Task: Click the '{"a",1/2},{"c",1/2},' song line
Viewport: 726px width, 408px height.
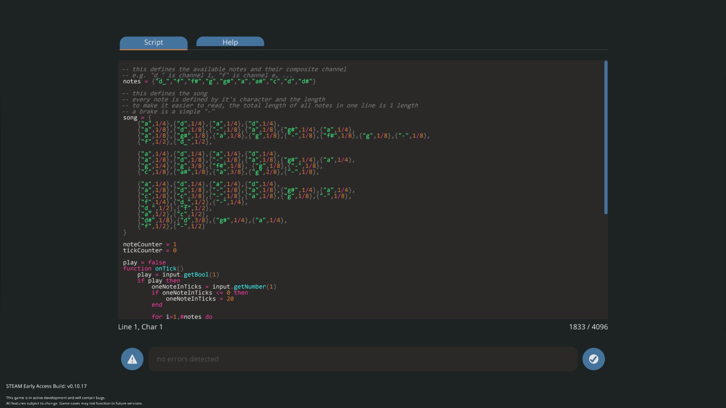Action: (x=173, y=214)
